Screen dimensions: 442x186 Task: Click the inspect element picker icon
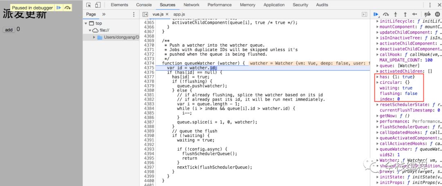(x=89, y=5)
